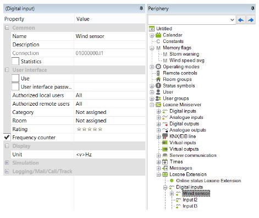
Task: Uncheck the Frequency counter checkbox
Action: point(7,137)
